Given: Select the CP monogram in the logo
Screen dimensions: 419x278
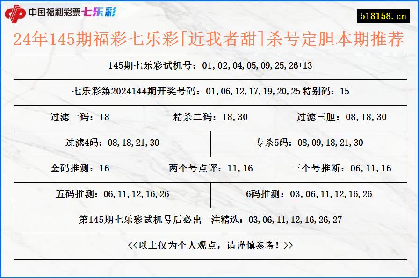Looking at the screenshot, I should point(15,14).
